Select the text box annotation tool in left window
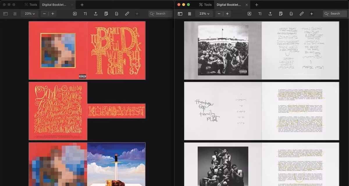The image size is (349, 186). pyautogui.click(x=75, y=14)
